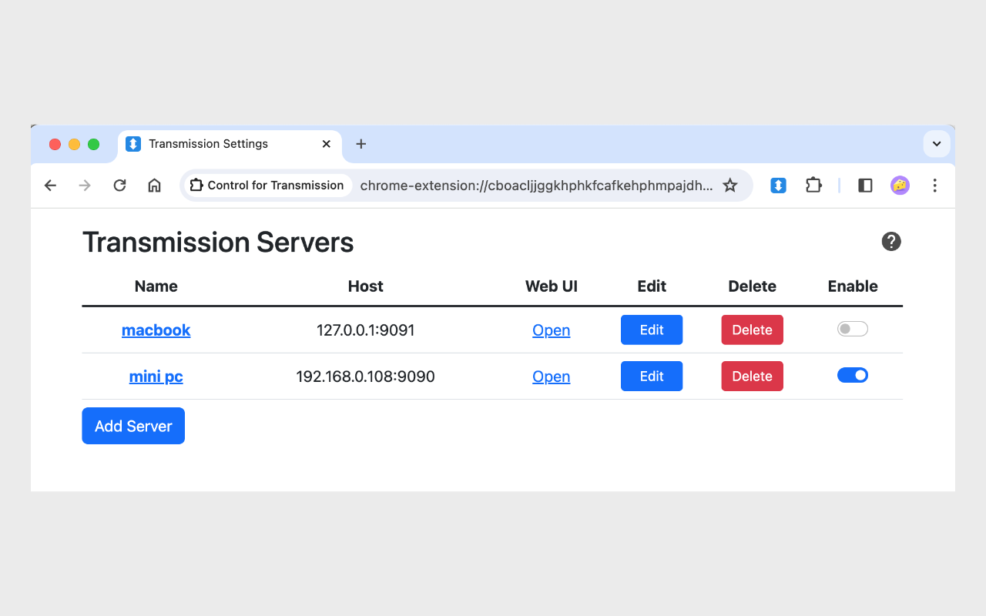986x616 pixels.
Task: Open the Extensions puzzle icon
Action: coord(813,186)
